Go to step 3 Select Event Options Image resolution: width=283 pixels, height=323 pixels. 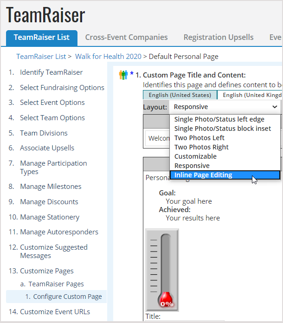52,103
